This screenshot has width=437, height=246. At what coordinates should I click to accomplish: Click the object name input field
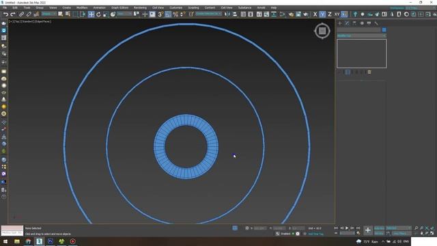(358, 30)
